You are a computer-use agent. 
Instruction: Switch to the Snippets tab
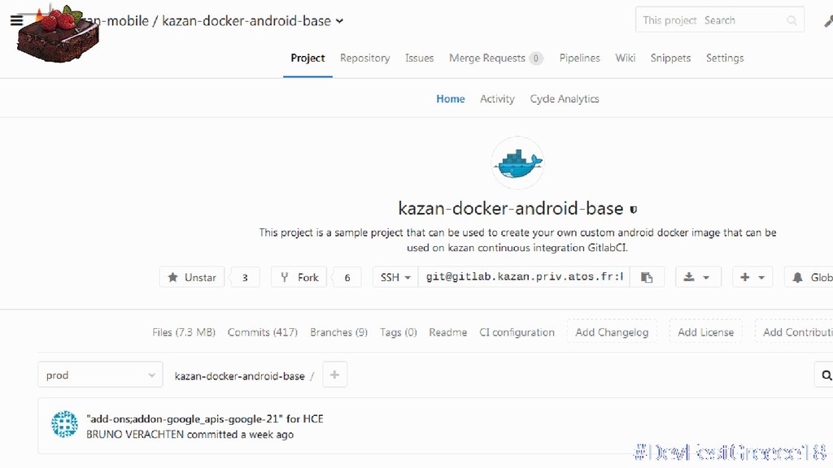point(670,58)
